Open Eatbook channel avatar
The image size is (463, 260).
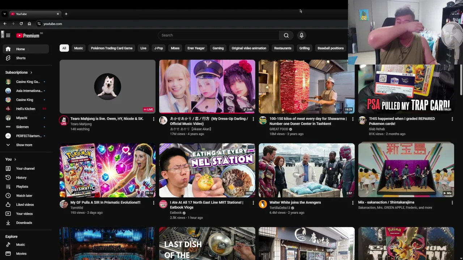[163, 204]
